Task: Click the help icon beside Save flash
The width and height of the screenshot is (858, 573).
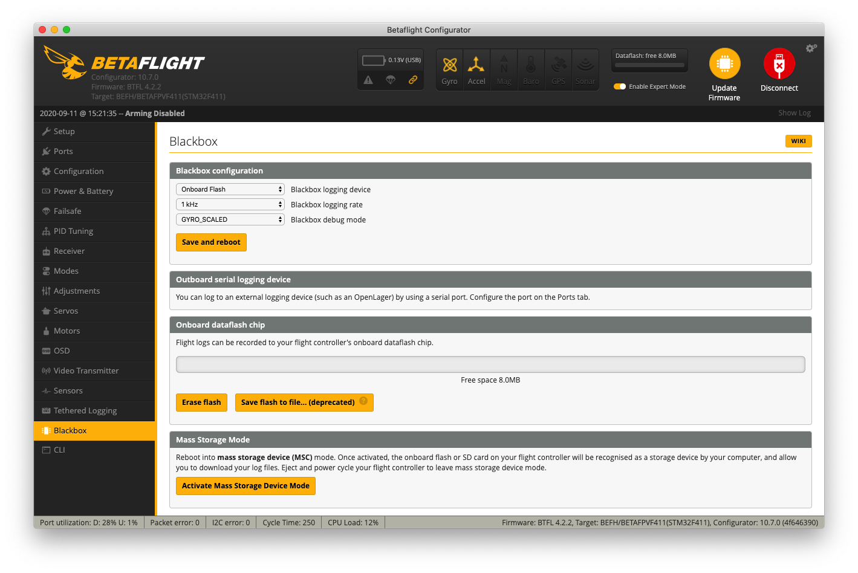Action: coord(363,401)
